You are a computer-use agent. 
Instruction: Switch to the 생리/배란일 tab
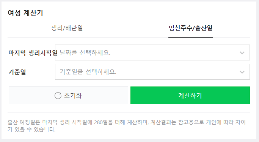click(x=67, y=28)
